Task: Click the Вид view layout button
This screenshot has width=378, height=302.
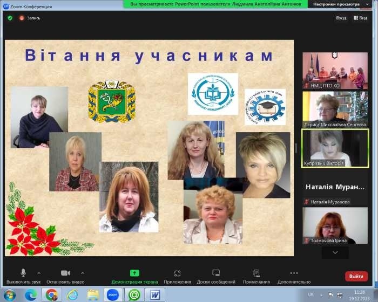Action: pos(360,18)
